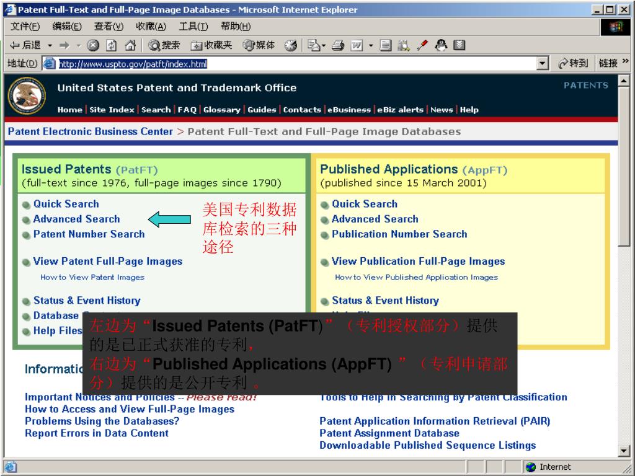
Task: Open Patent Number Search link
Action: pyautogui.click(x=89, y=234)
